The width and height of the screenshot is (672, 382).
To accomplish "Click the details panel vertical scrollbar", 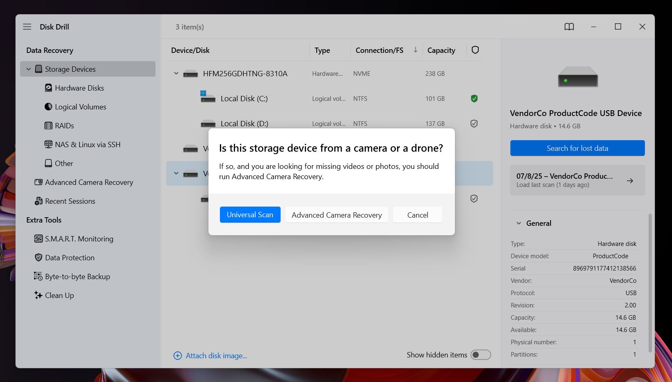I will (649, 283).
